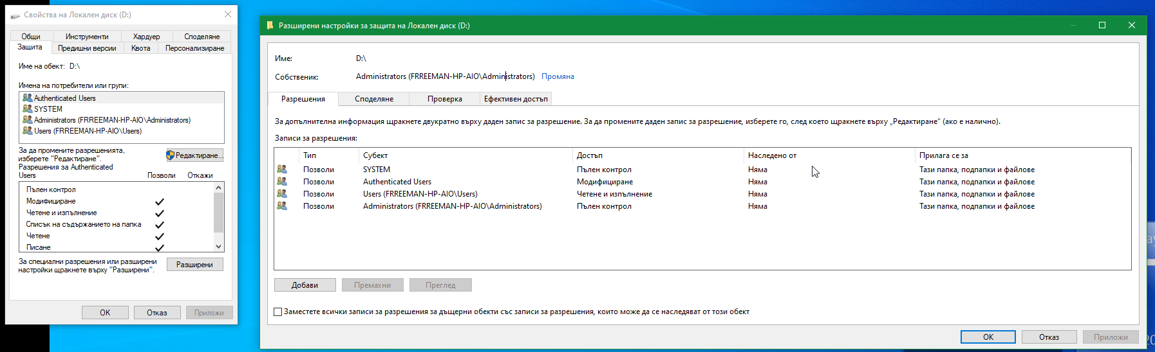The width and height of the screenshot is (1155, 352).
Task: Click Модифициране access cell of Authenticated Users
Action: [605, 182]
